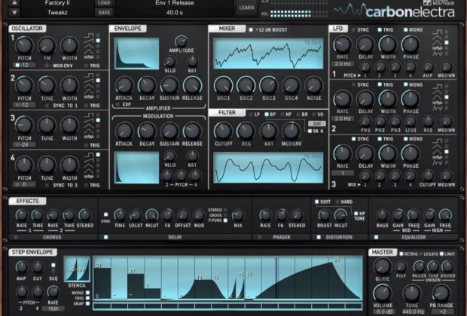Image resolution: width=467 pixels, height=316 pixels.
Task: Select the BR filter type
Action: point(298,114)
